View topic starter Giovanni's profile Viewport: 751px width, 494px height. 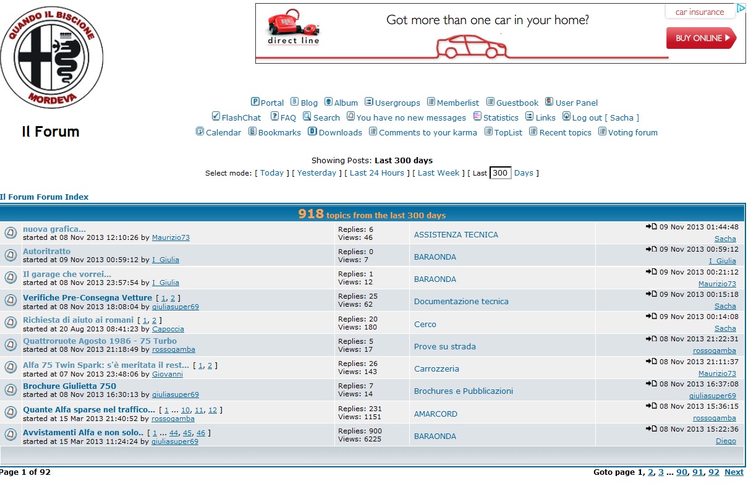click(168, 374)
